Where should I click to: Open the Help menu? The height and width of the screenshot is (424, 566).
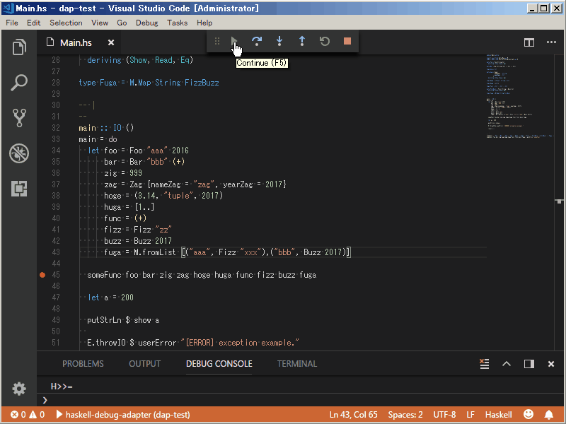tap(204, 23)
